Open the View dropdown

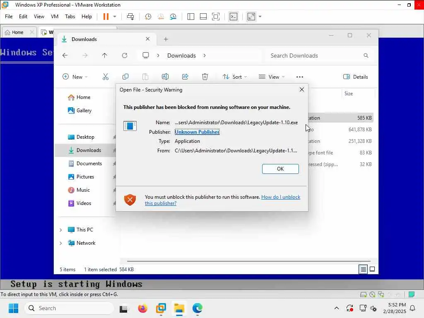click(272, 77)
